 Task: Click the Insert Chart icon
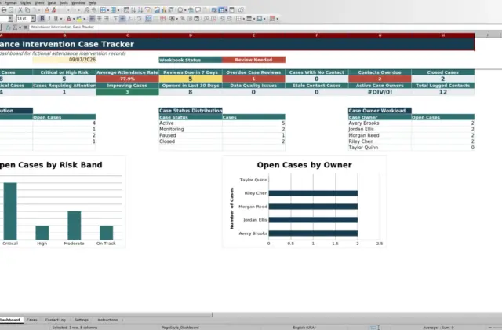coord(164,10)
